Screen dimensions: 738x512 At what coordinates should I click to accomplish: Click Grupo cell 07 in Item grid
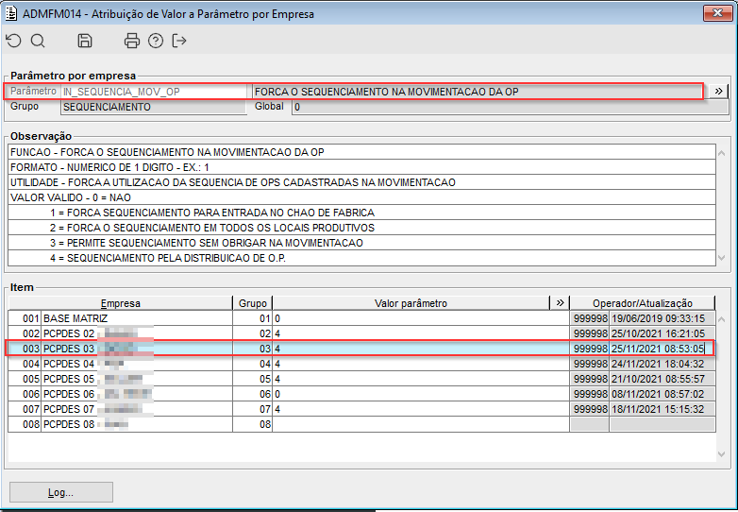[x=253, y=409]
